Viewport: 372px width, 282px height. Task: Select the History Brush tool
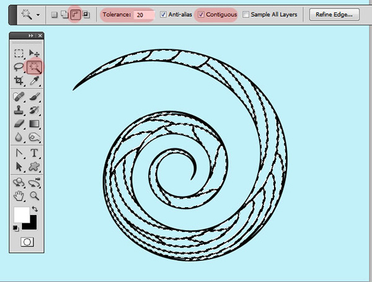(35, 110)
